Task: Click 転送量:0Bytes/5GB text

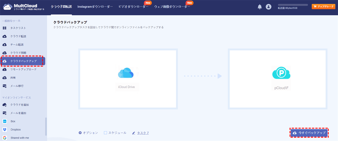Action: (288, 8)
